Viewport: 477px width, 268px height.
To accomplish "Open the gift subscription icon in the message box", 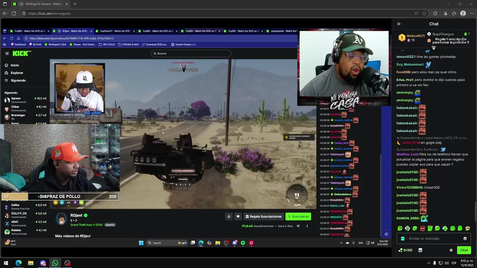I will coord(402,239).
